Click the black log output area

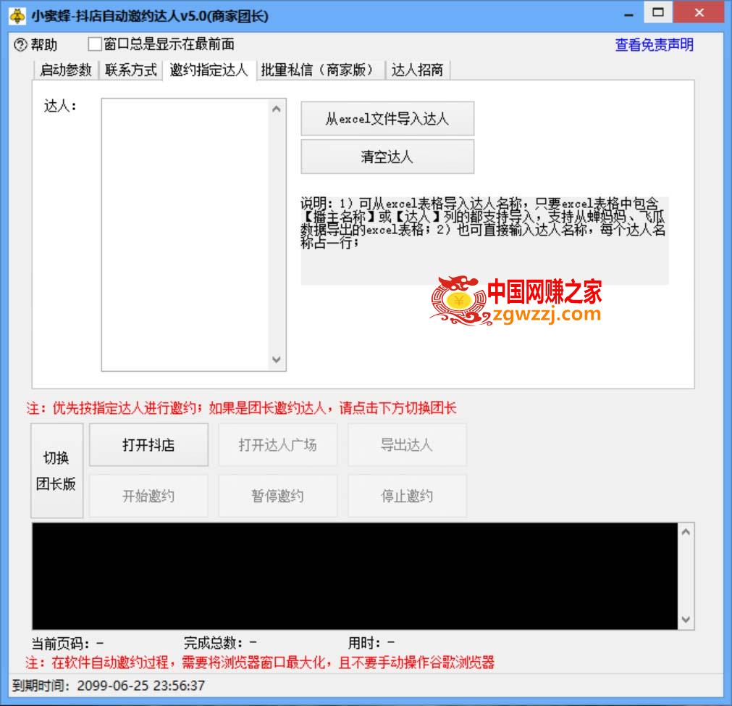pyautogui.click(x=355, y=576)
